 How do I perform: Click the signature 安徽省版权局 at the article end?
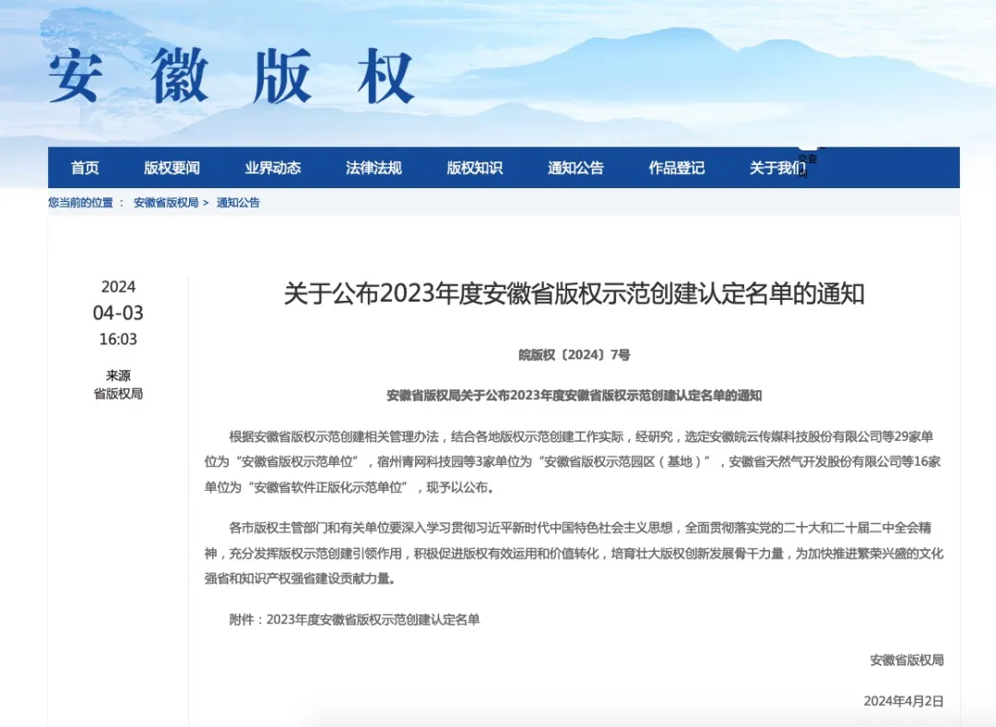pos(907,661)
